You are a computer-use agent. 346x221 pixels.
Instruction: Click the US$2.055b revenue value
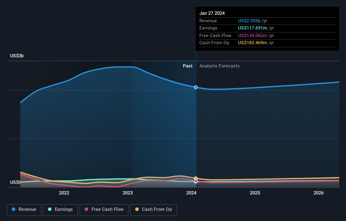[x=249, y=21]
